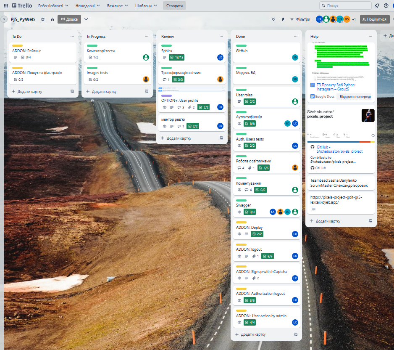
Task: Select the Дошка view button
Action: coord(69,19)
